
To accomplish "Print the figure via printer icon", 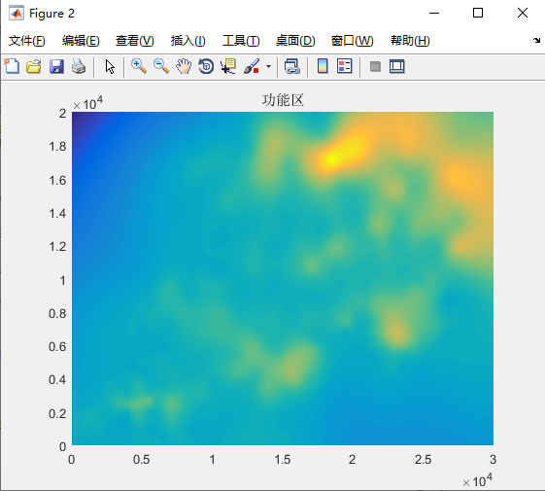I will (79, 66).
